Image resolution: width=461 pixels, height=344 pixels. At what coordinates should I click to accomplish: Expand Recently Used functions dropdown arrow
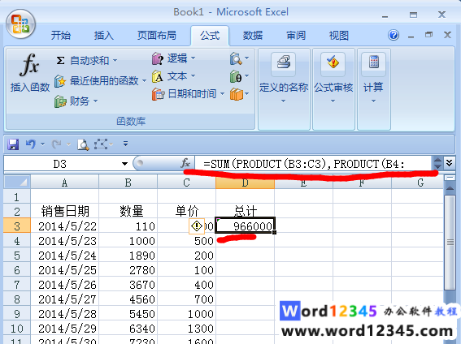tap(144, 80)
